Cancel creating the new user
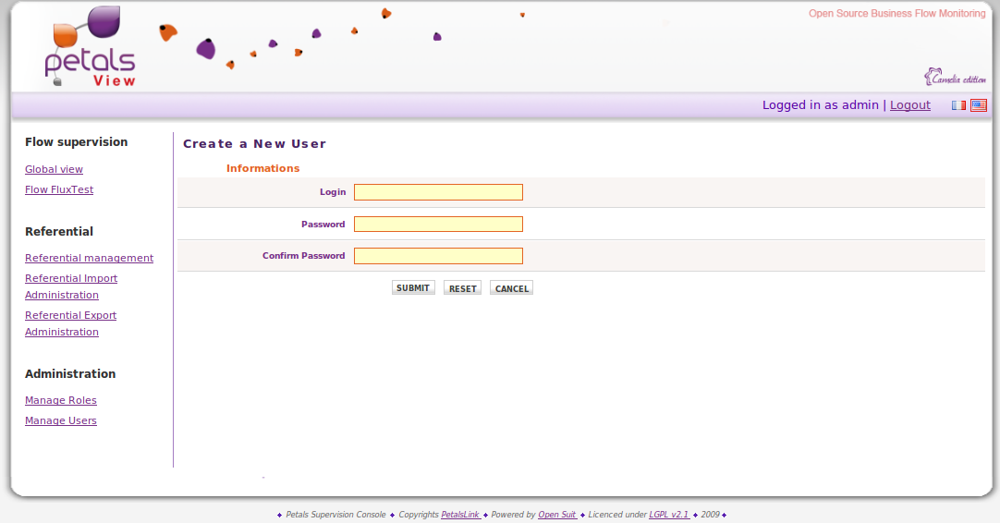The image size is (1000, 523). pos(511,288)
